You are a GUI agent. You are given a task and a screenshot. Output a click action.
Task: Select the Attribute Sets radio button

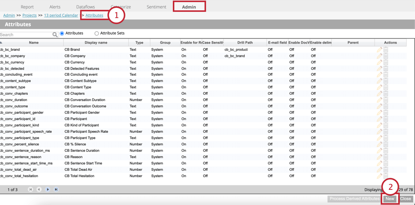pos(97,34)
